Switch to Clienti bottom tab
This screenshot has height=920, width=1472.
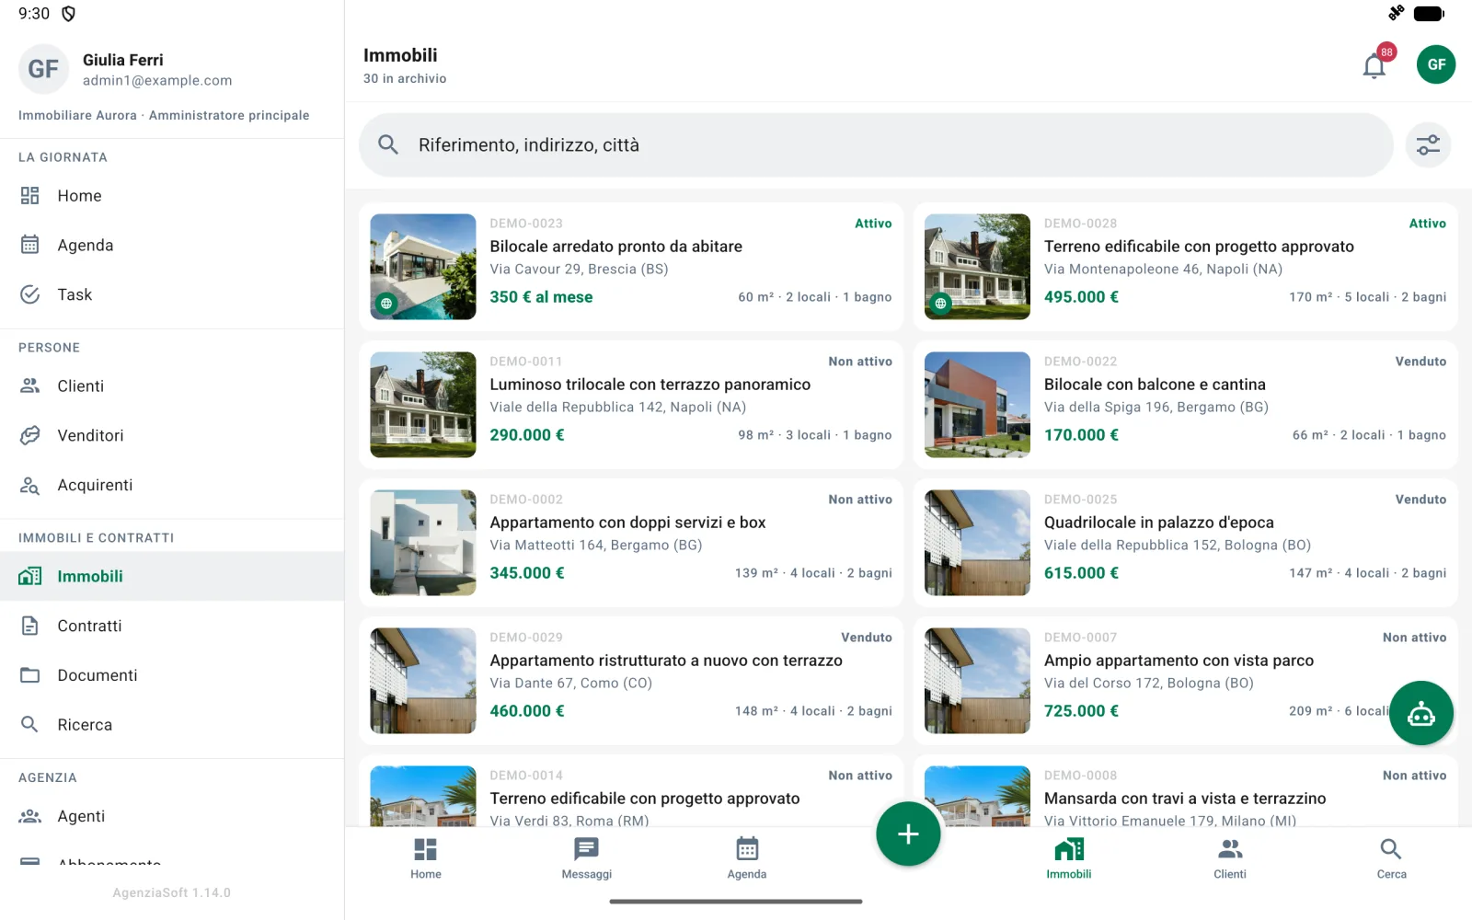1230,858
